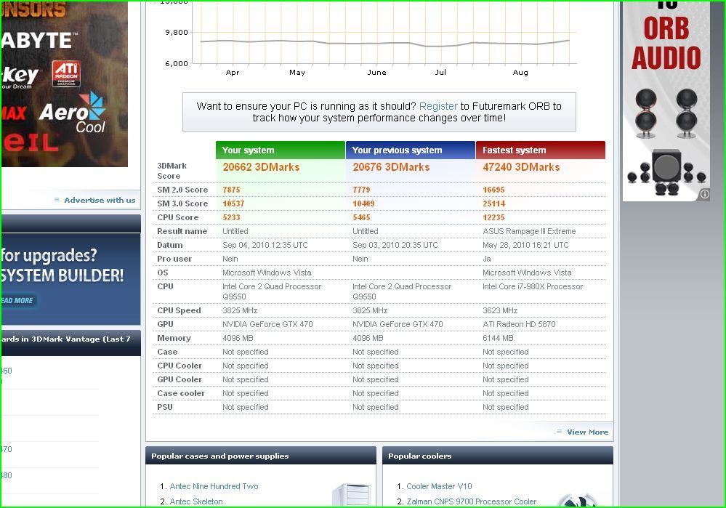Click the list icon beside Advertise with us
The image size is (726, 508).
57,200
